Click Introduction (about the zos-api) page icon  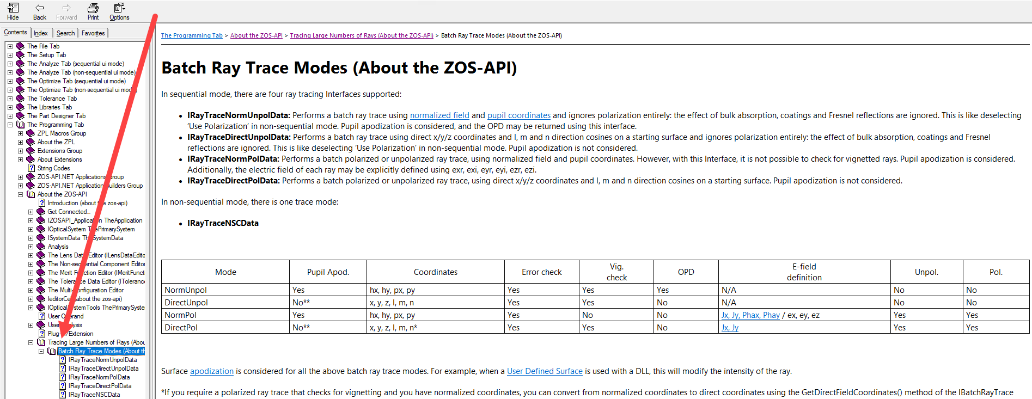(42, 203)
